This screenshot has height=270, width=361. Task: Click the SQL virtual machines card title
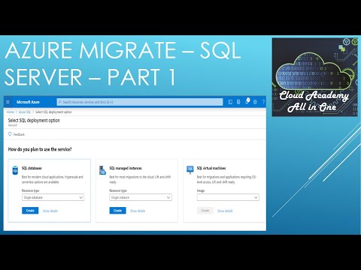click(211, 168)
